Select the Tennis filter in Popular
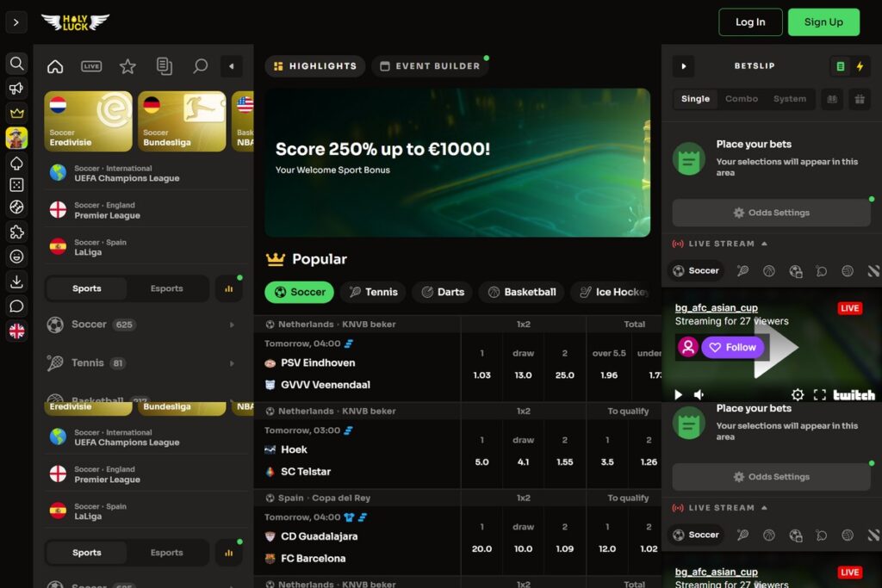Viewport: 882px width, 588px height. [373, 293]
